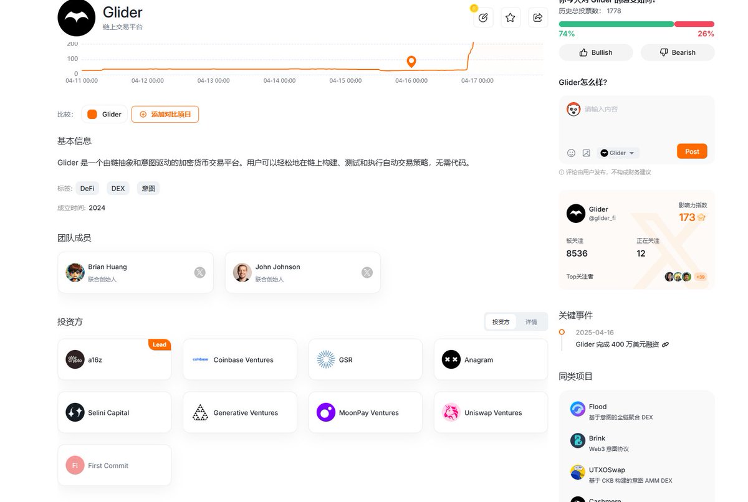Open the Uniswap Ventures logo
Image resolution: width=748 pixels, height=502 pixels.
(x=451, y=412)
